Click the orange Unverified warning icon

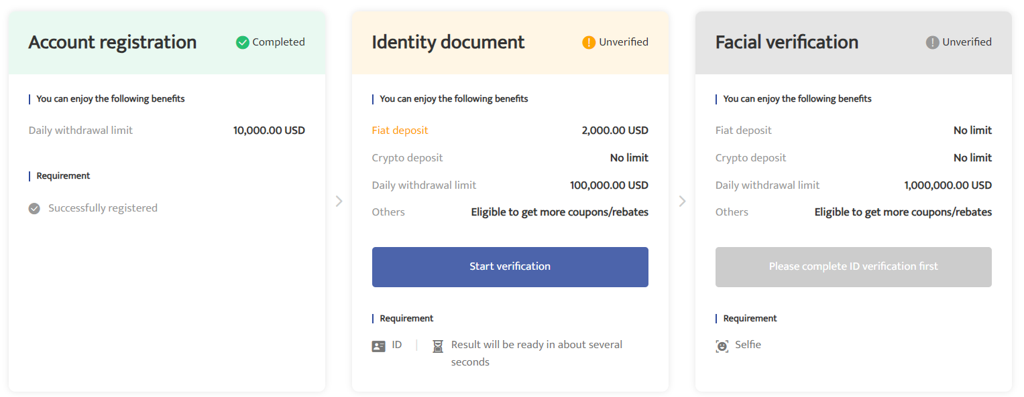pos(589,43)
